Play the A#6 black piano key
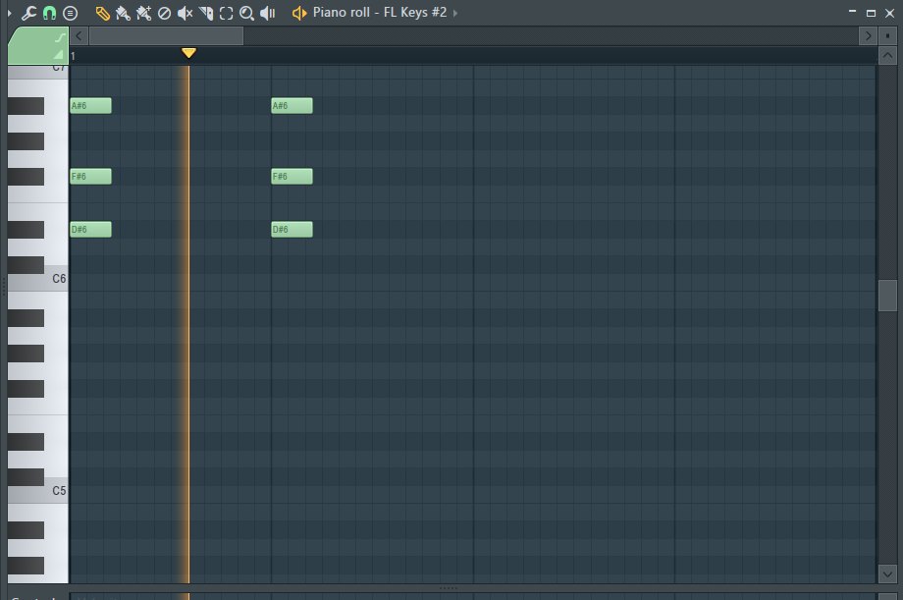 coord(26,105)
